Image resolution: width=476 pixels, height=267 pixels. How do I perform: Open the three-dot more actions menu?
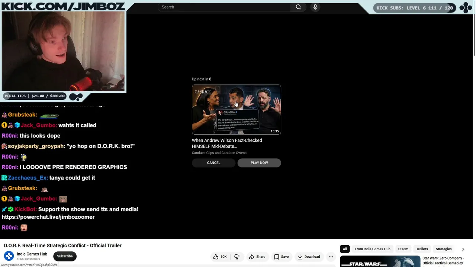click(x=331, y=257)
